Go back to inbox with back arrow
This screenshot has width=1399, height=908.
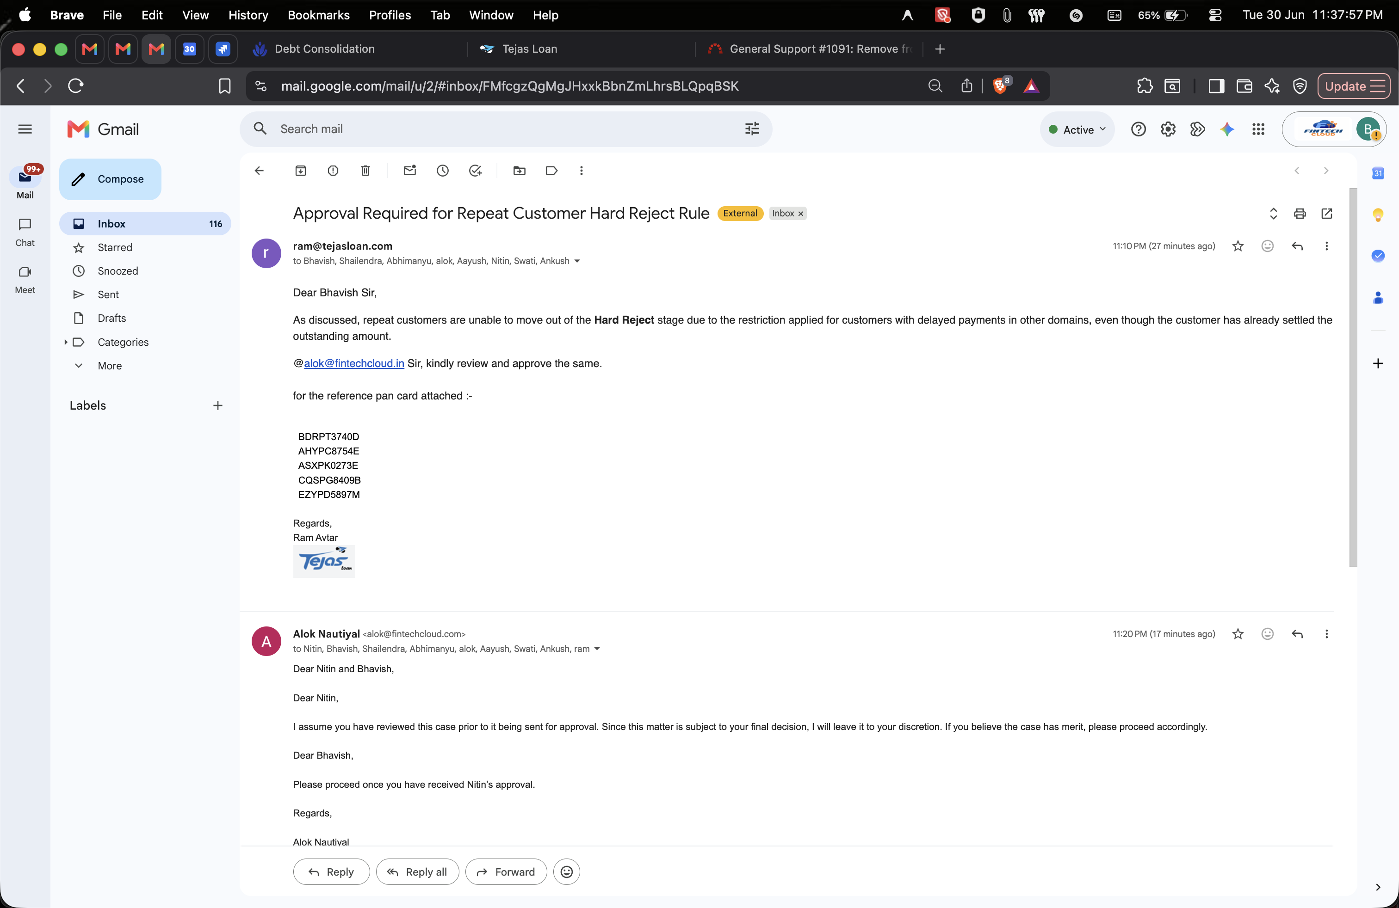(x=259, y=170)
